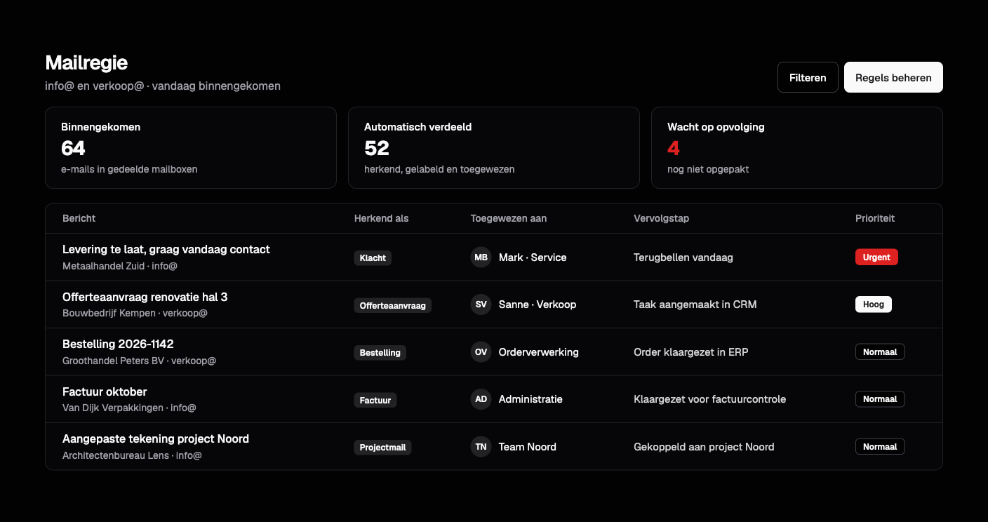Click Normaal badge in Factuur oktober row
Viewport: 988px width, 522px height.
(x=880, y=399)
